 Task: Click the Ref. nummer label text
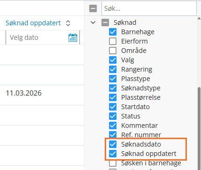tap(141, 135)
